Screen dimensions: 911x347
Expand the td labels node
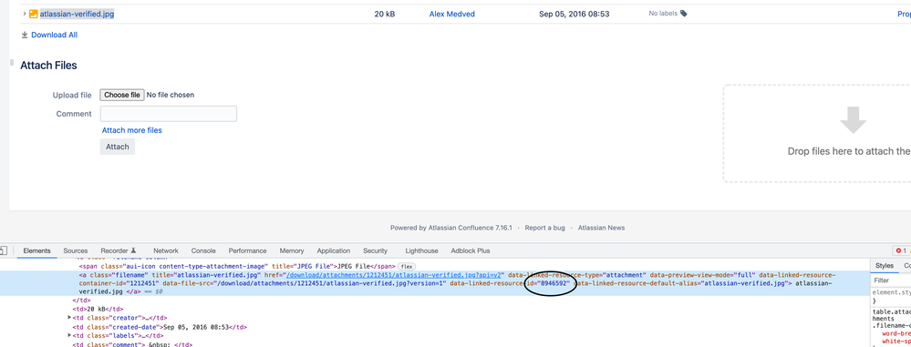[69, 335]
